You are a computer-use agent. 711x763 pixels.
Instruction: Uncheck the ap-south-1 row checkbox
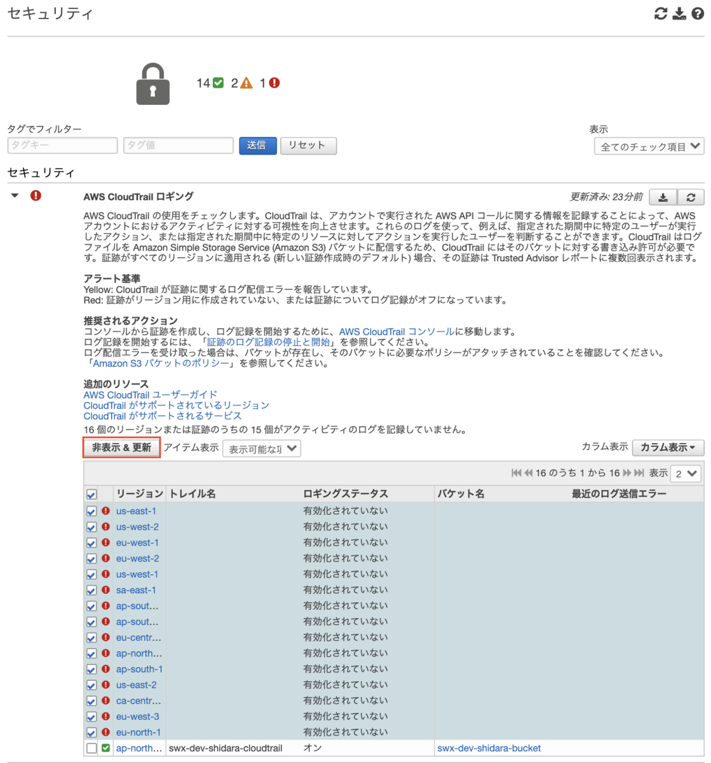[91, 670]
